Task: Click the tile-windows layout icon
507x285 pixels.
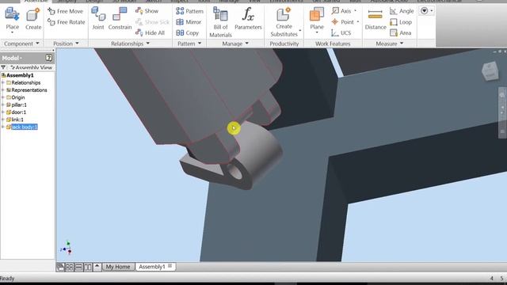Action: (x=69, y=267)
